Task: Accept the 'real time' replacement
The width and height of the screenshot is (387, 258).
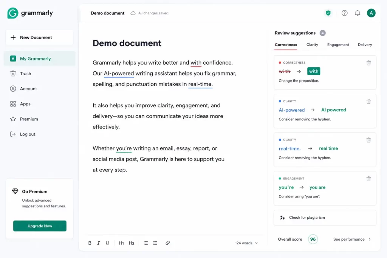Action: pyautogui.click(x=328, y=148)
